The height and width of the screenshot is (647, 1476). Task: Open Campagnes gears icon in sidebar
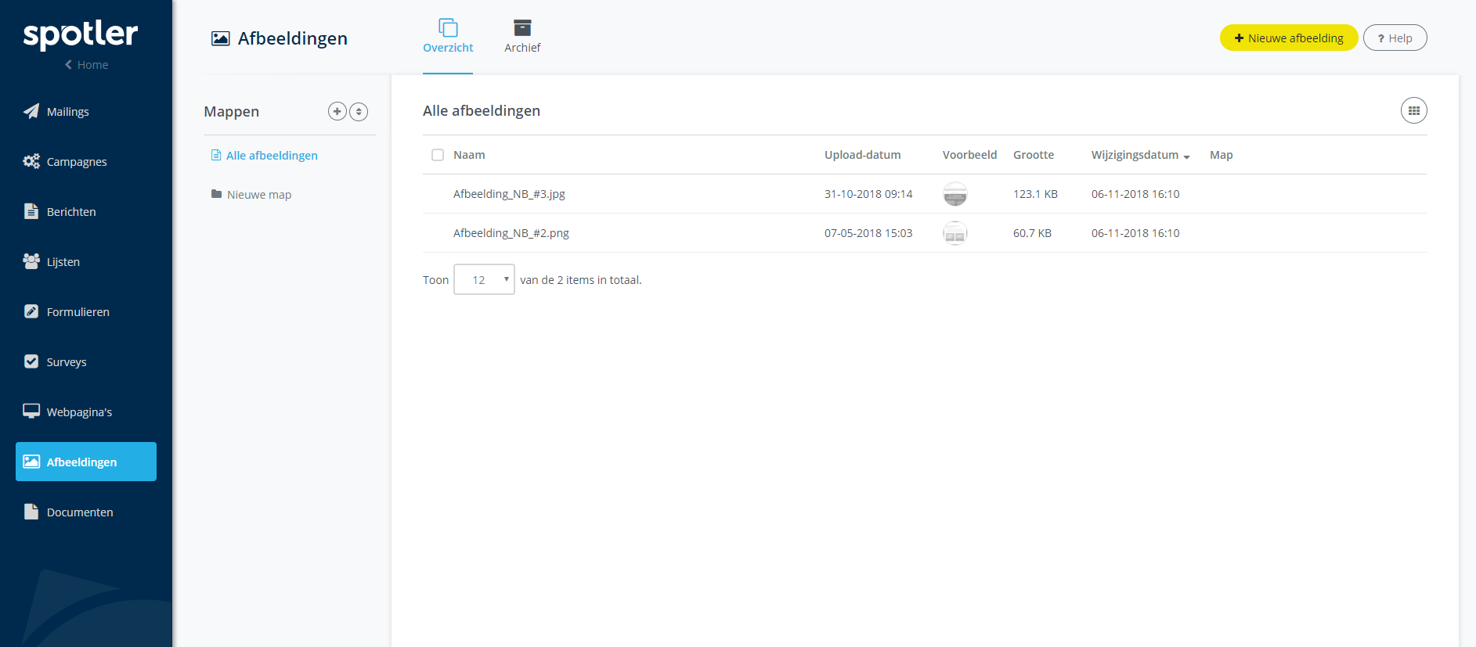(x=31, y=161)
